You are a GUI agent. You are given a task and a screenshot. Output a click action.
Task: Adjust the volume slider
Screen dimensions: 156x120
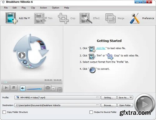pos(34,89)
